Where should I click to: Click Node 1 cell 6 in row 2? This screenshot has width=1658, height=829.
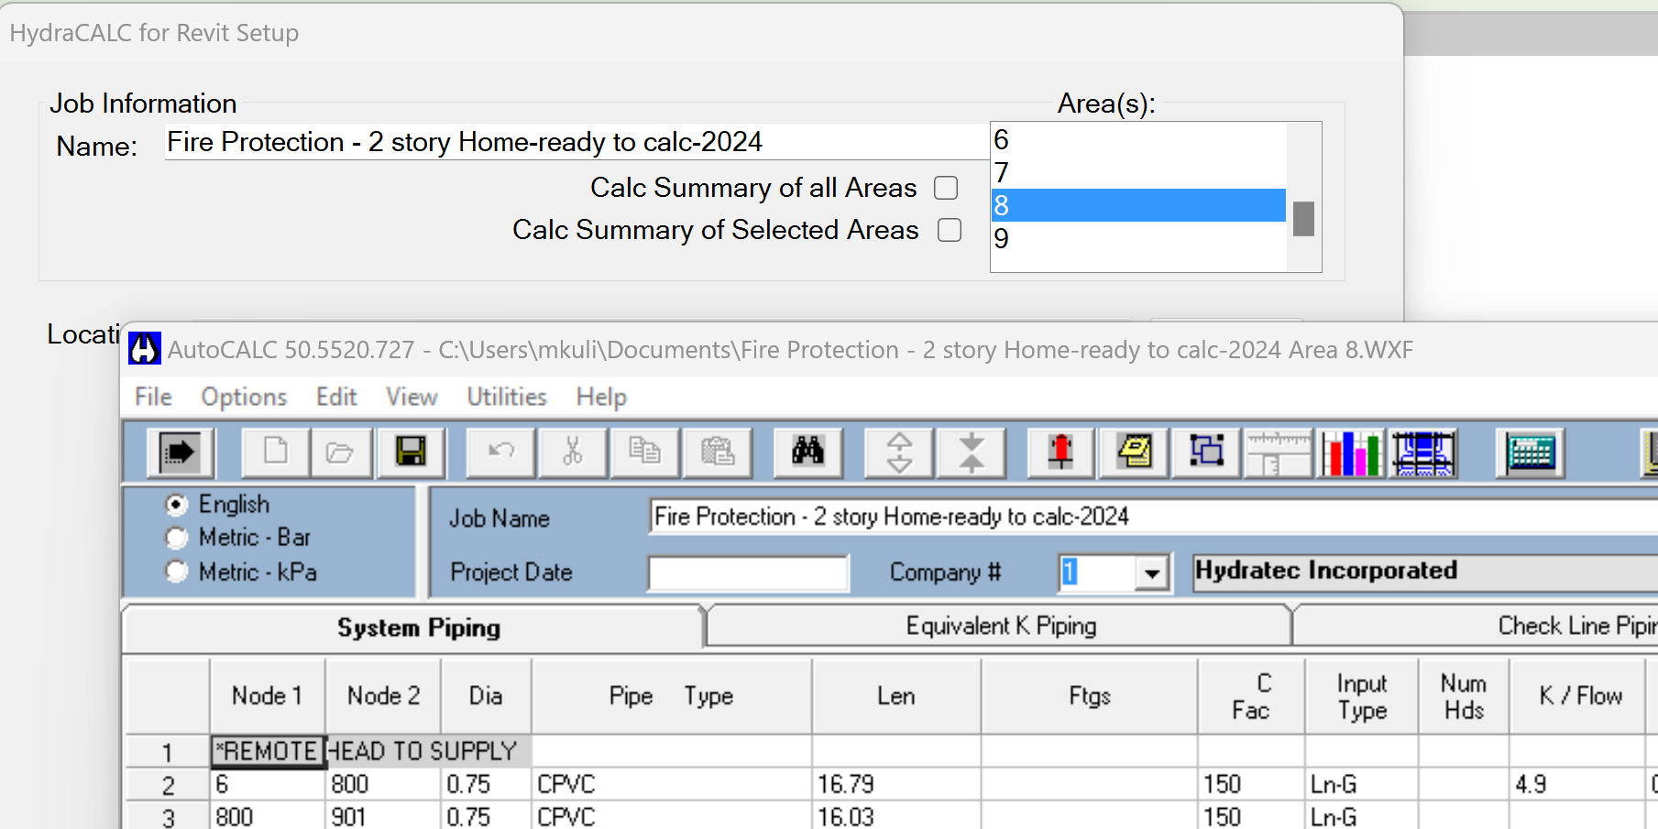pyautogui.click(x=267, y=784)
